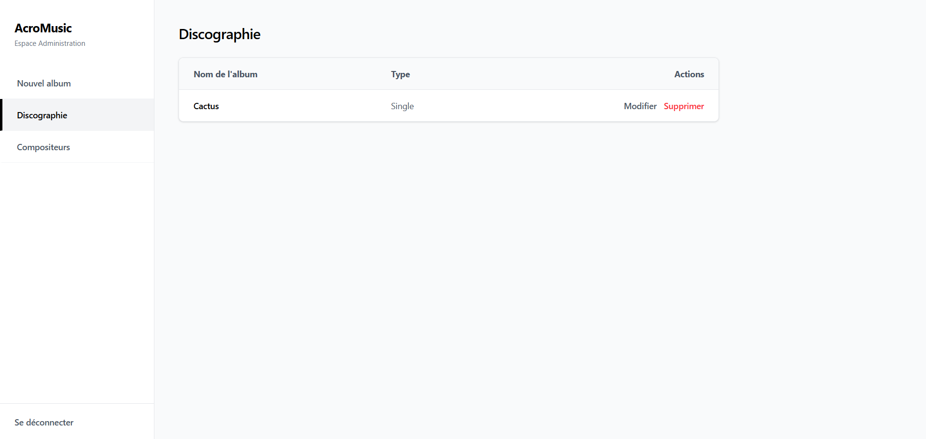Go to the Compositeurs section

click(x=43, y=147)
